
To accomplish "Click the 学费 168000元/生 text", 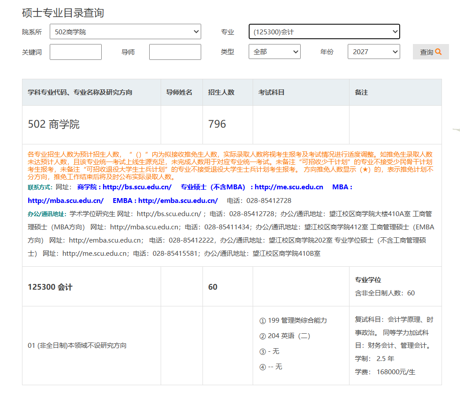I will pos(385,372).
